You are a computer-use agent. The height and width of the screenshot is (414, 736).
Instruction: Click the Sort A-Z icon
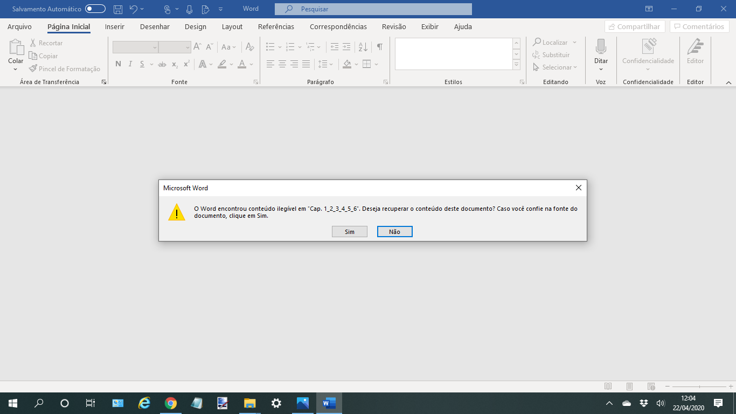(x=363, y=47)
